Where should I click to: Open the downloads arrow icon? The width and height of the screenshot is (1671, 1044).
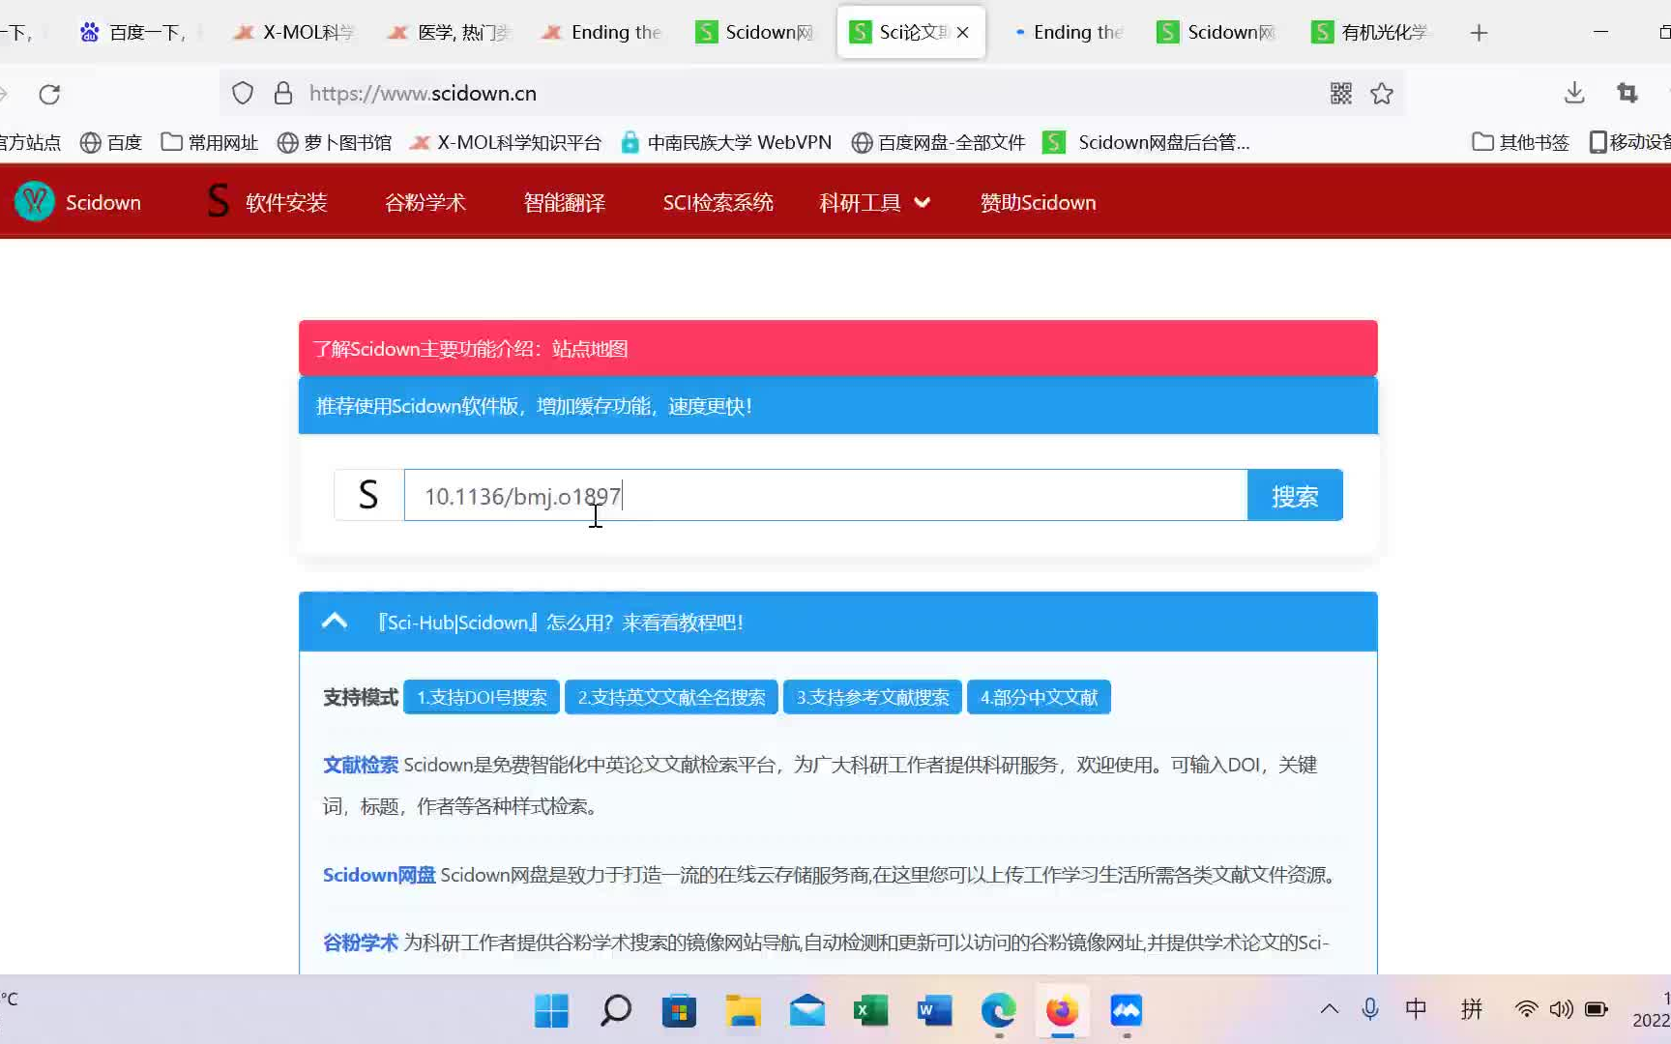1574,94
